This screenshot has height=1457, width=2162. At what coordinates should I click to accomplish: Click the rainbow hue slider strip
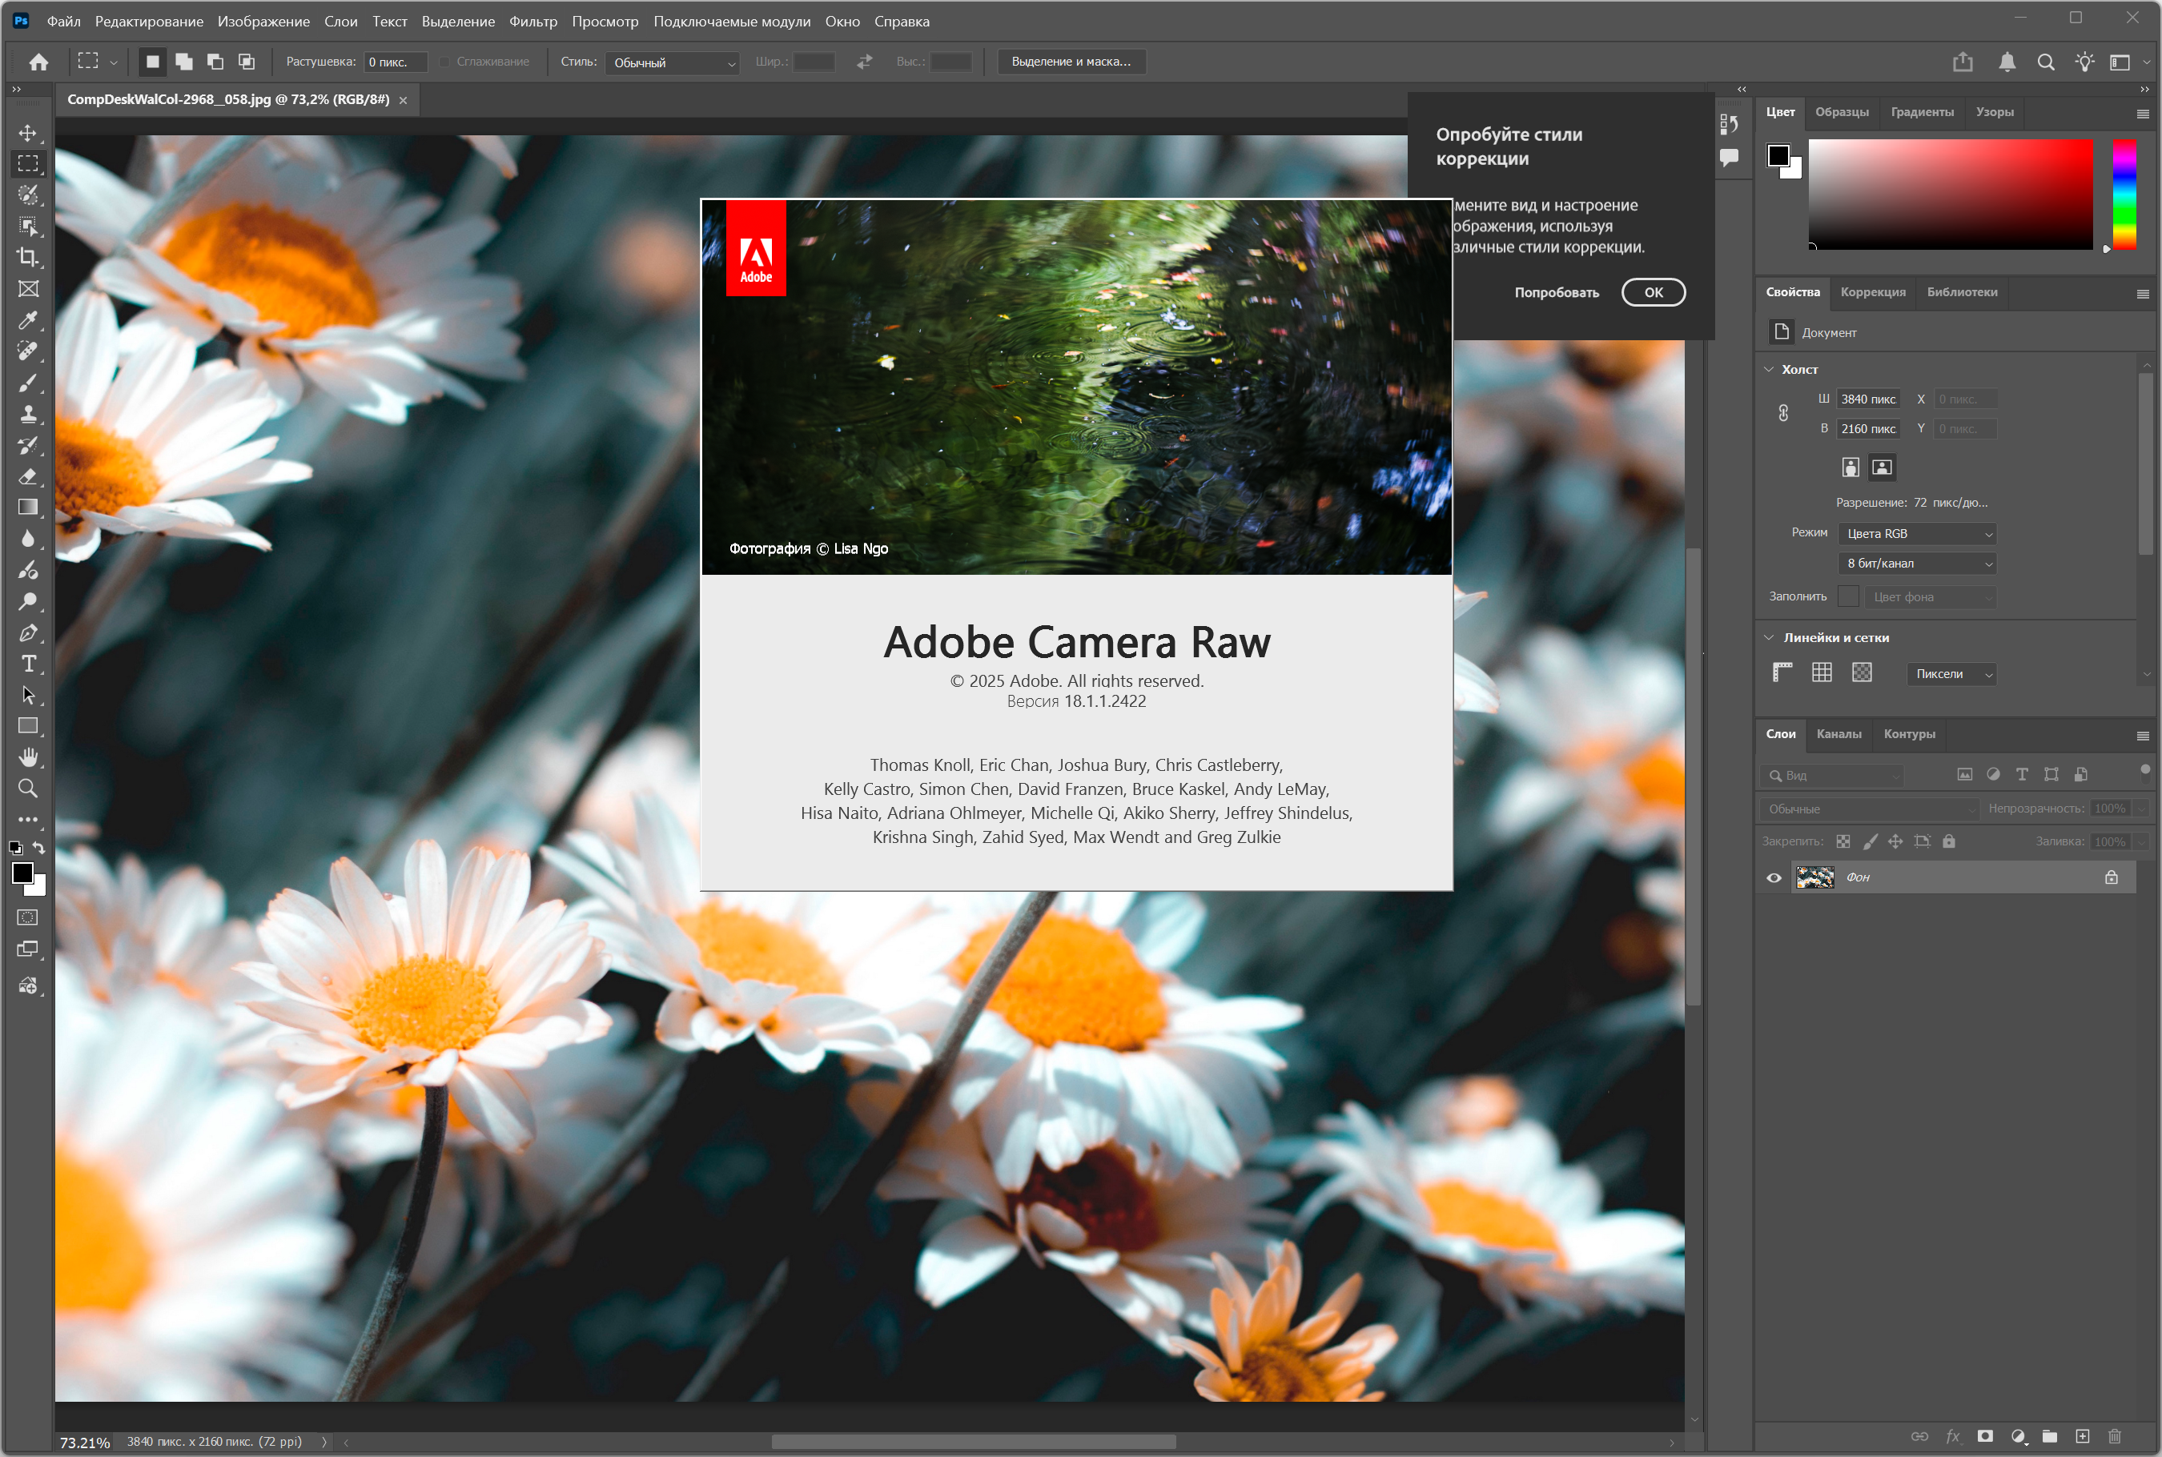click(2124, 193)
